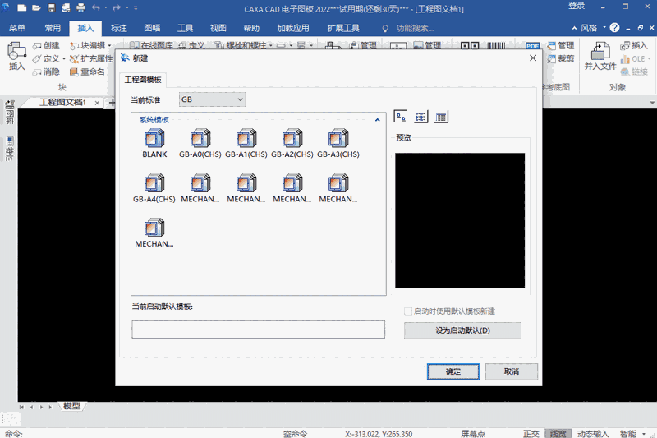The width and height of the screenshot is (657, 438).
Task: Click the Save icon in quick access toolbar
Action: point(51,7)
